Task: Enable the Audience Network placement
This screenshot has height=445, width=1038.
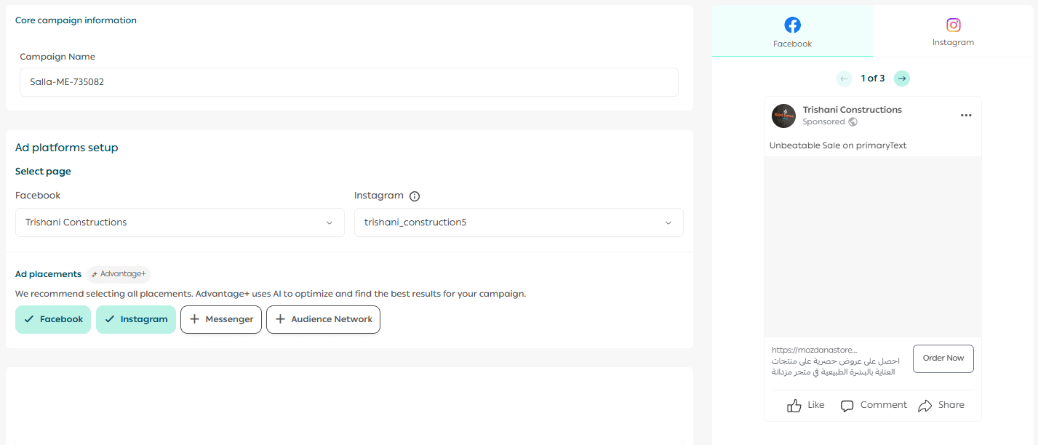Action: 323,319
